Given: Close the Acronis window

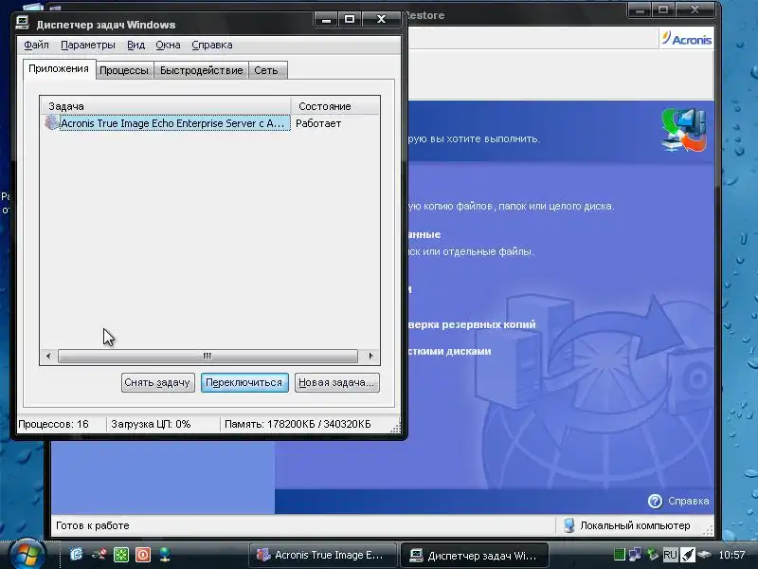Looking at the screenshot, I should [695, 9].
